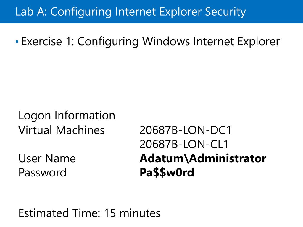Click the word Security in the title

point(225,12)
